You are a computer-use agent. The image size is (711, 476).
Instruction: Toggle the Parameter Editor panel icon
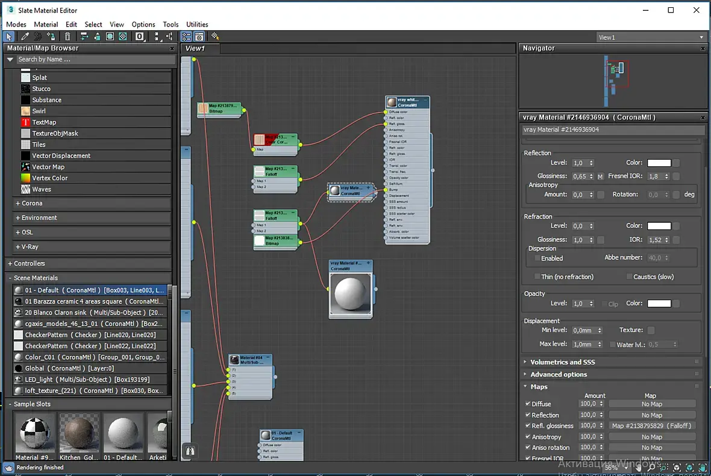pos(199,37)
